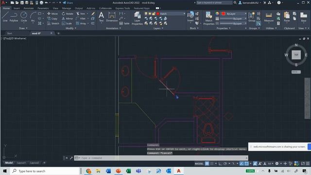Open the Manage ribbon tab
The image size is (311, 175).
(67, 8)
